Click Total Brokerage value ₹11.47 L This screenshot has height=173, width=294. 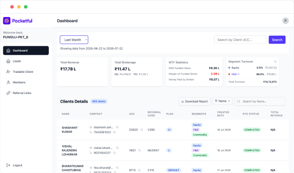122,69
